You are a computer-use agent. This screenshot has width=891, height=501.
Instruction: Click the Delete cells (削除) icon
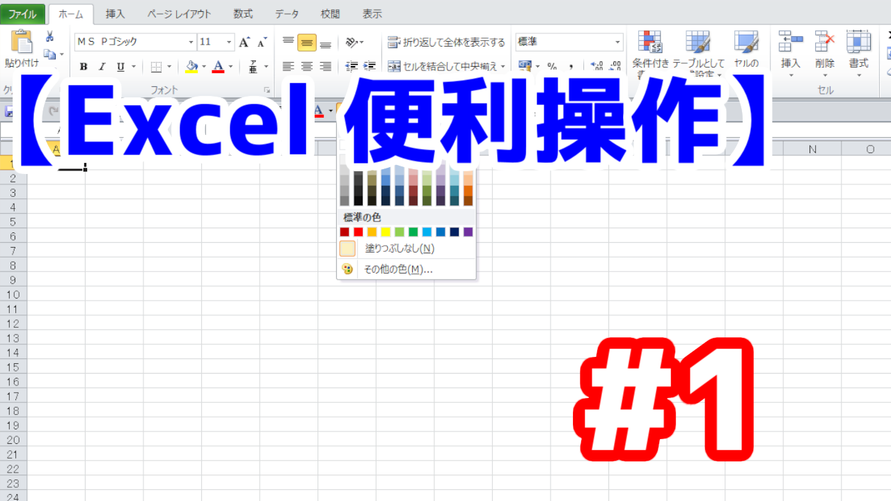pos(825,42)
